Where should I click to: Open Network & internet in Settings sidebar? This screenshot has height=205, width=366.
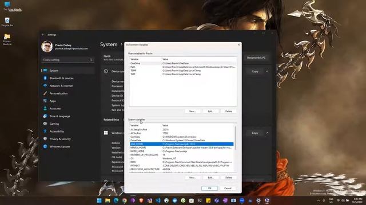pos(67,86)
